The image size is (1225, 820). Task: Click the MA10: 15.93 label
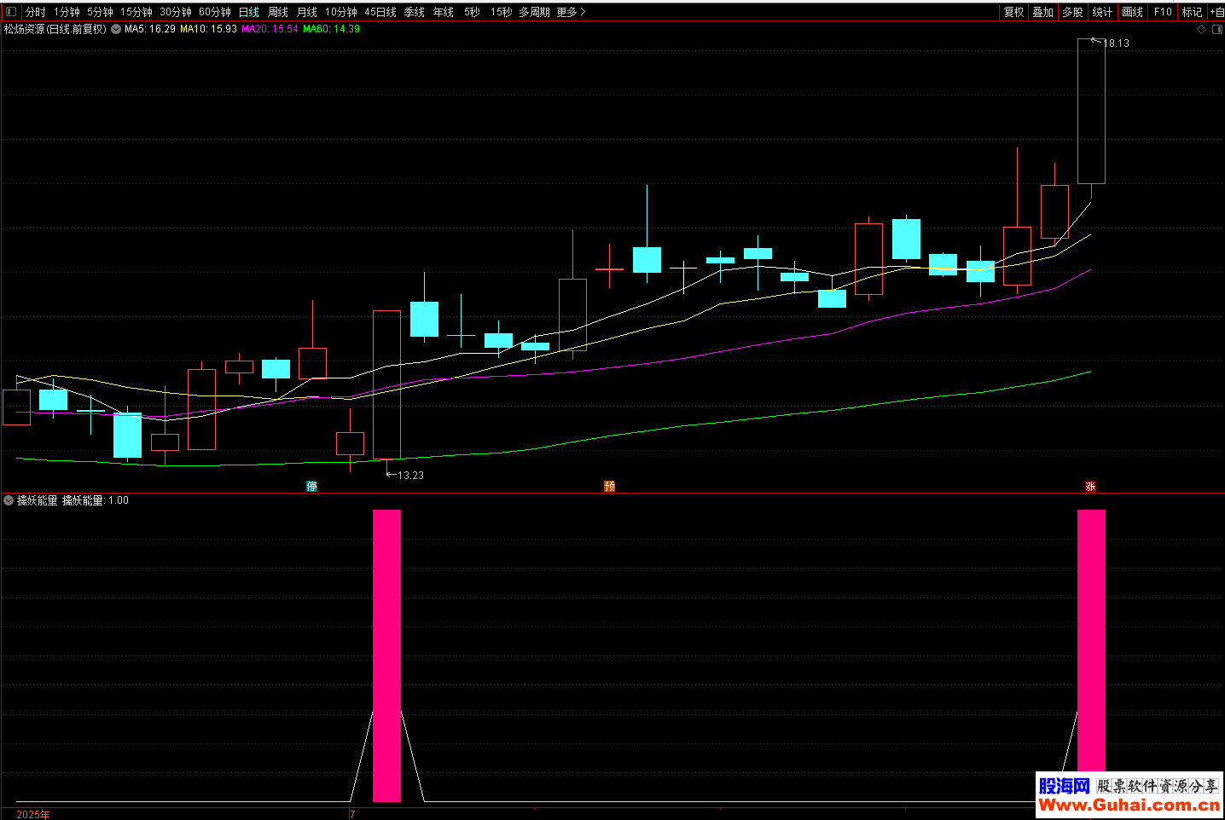tap(208, 29)
